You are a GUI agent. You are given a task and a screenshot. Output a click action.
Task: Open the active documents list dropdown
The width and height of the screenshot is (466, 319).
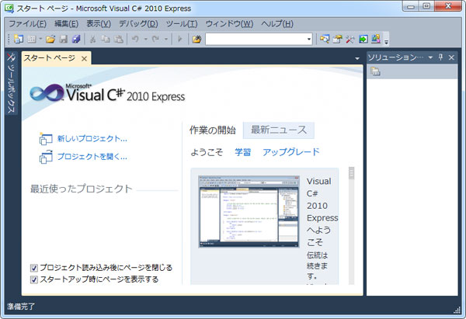click(x=357, y=58)
